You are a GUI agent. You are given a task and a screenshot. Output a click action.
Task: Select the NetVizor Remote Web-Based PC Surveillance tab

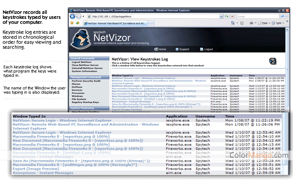[115, 23]
